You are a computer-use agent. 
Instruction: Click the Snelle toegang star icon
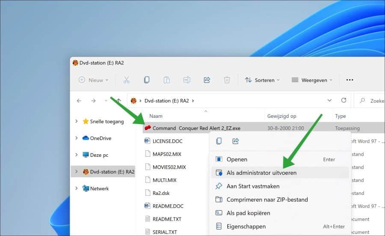pyautogui.click(x=86, y=121)
